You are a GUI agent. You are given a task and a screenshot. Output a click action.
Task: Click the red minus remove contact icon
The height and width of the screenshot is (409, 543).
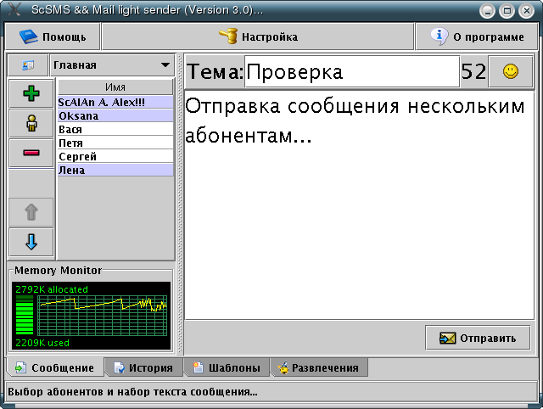(31, 153)
